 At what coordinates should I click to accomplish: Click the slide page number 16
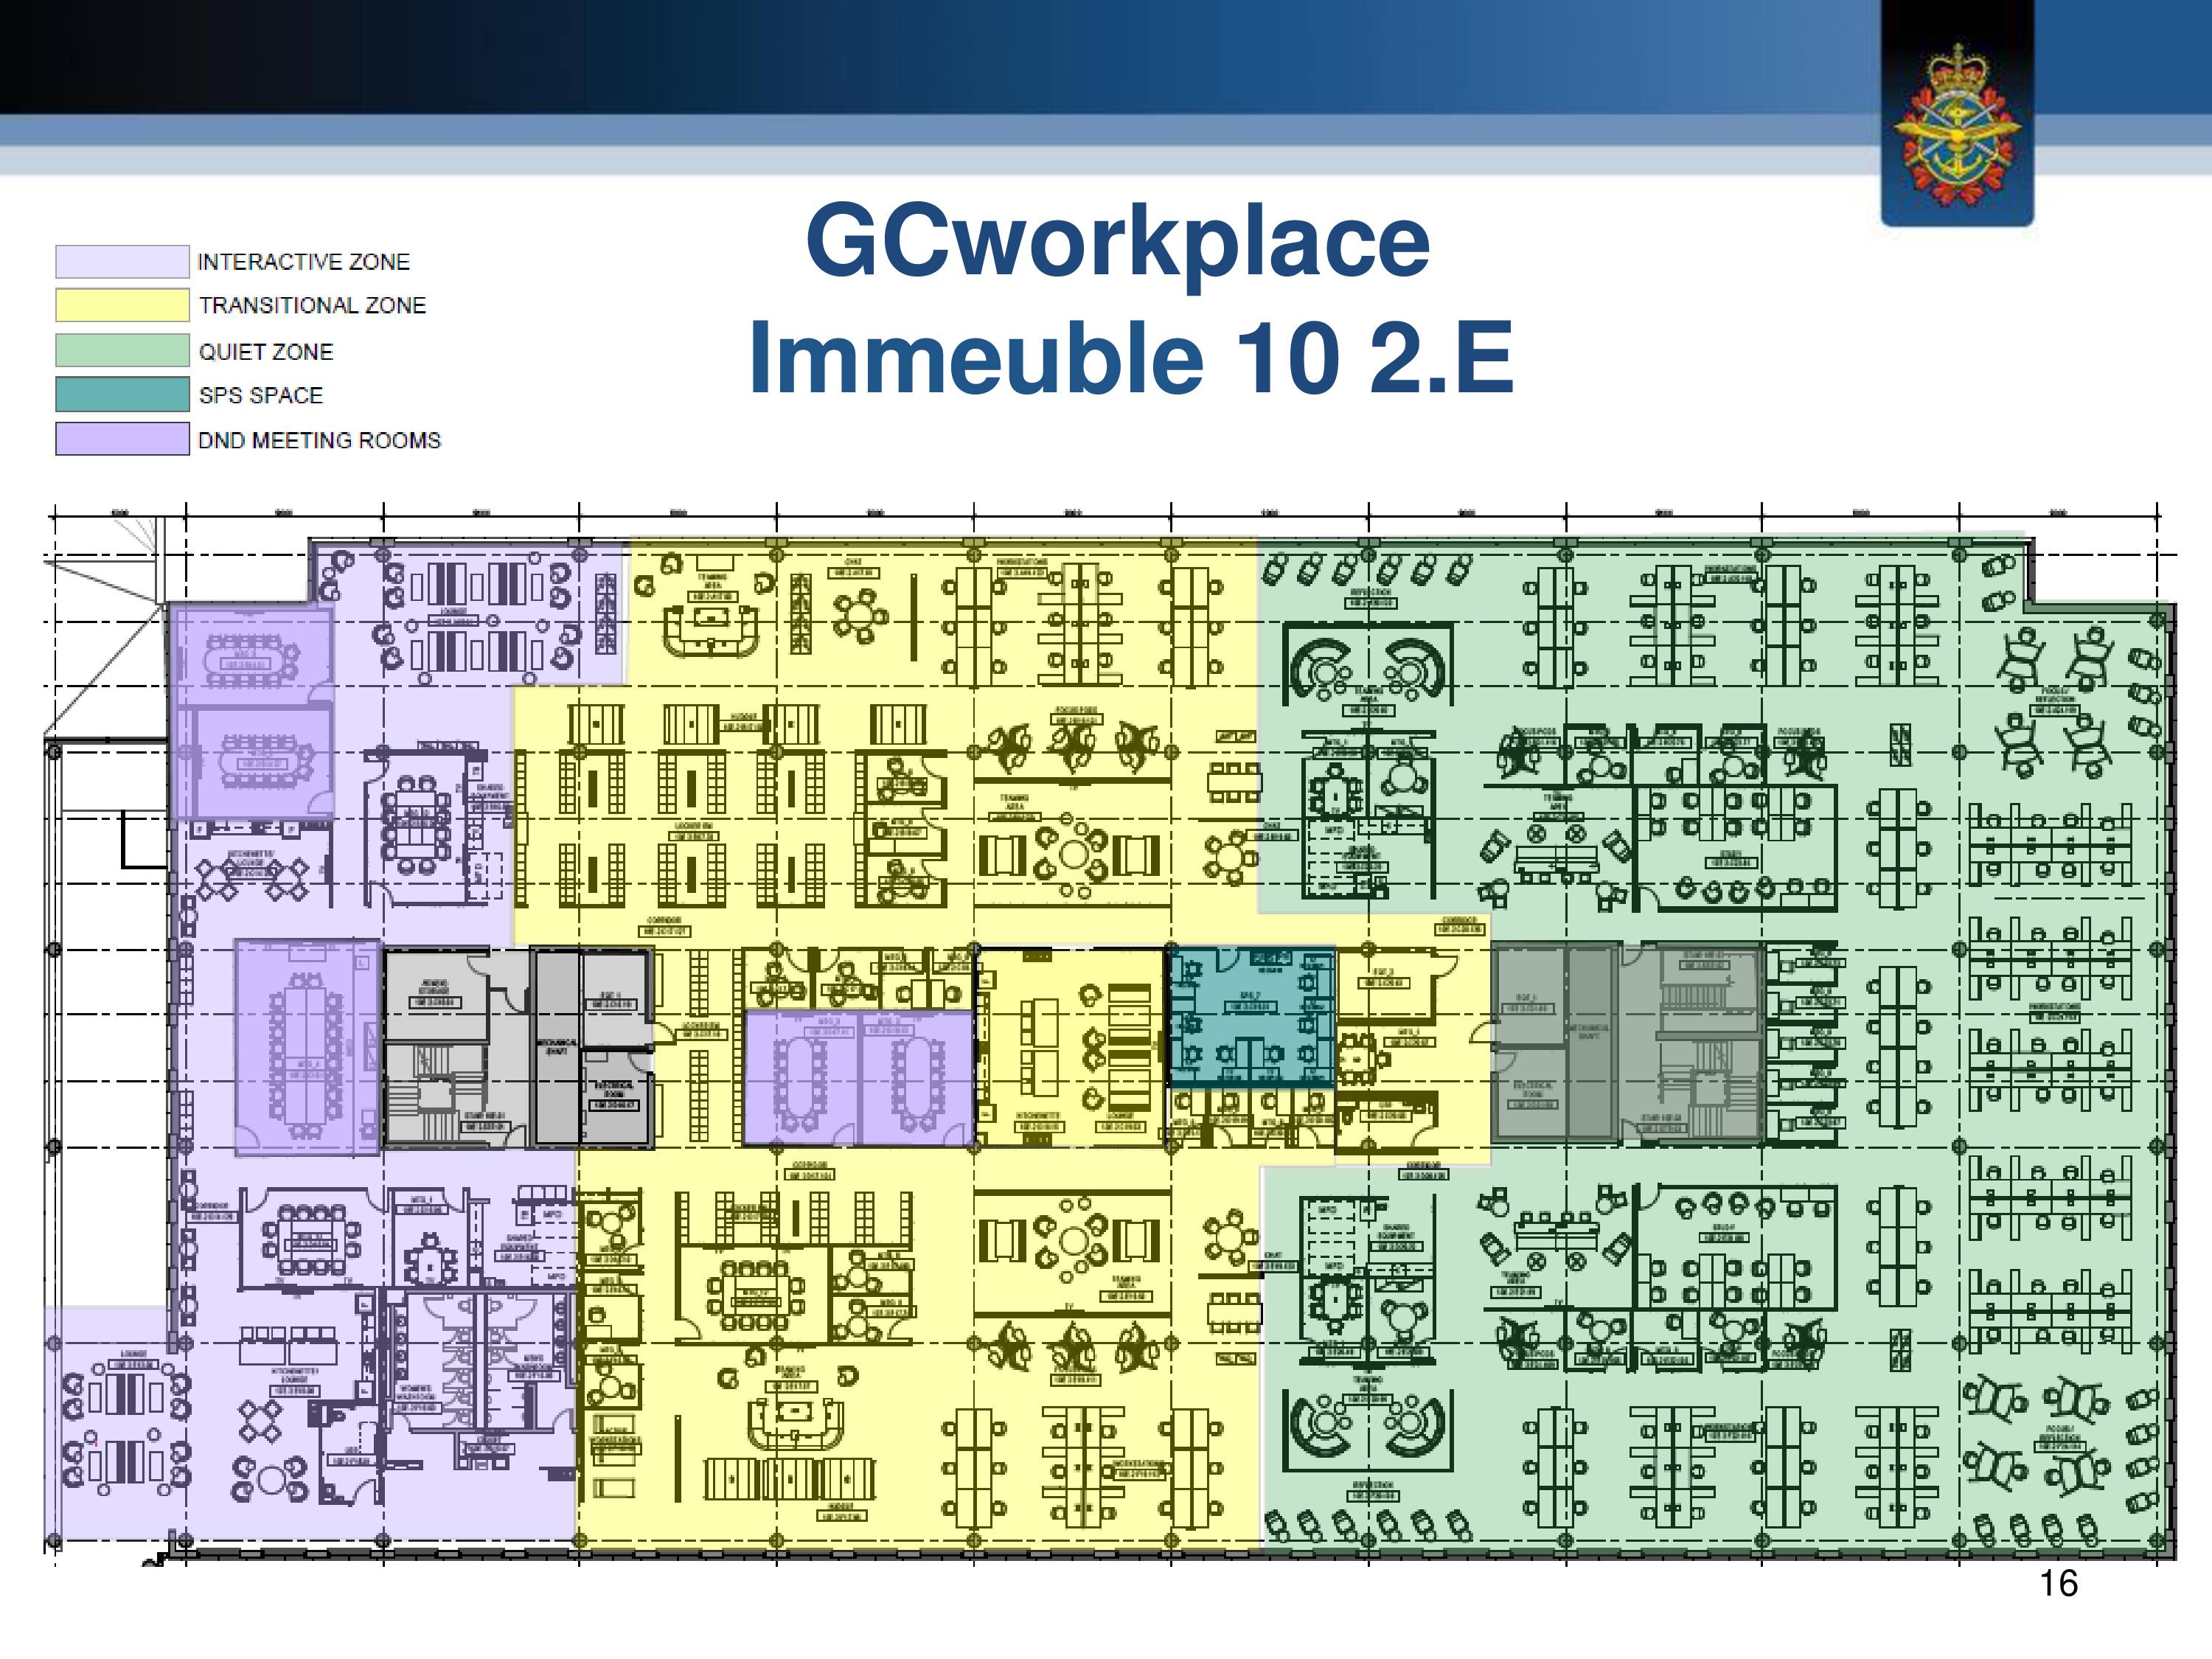(2058, 1583)
